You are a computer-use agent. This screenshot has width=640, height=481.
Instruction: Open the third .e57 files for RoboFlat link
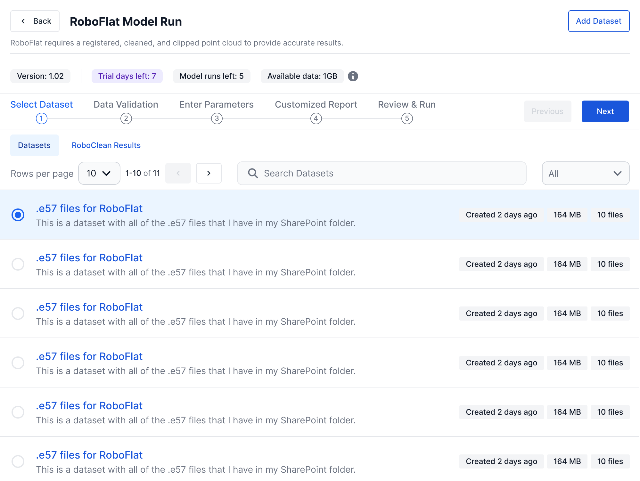89,307
